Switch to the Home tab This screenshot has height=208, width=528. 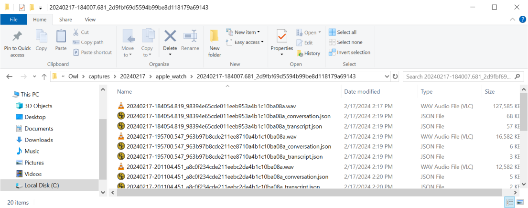(40, 20)
